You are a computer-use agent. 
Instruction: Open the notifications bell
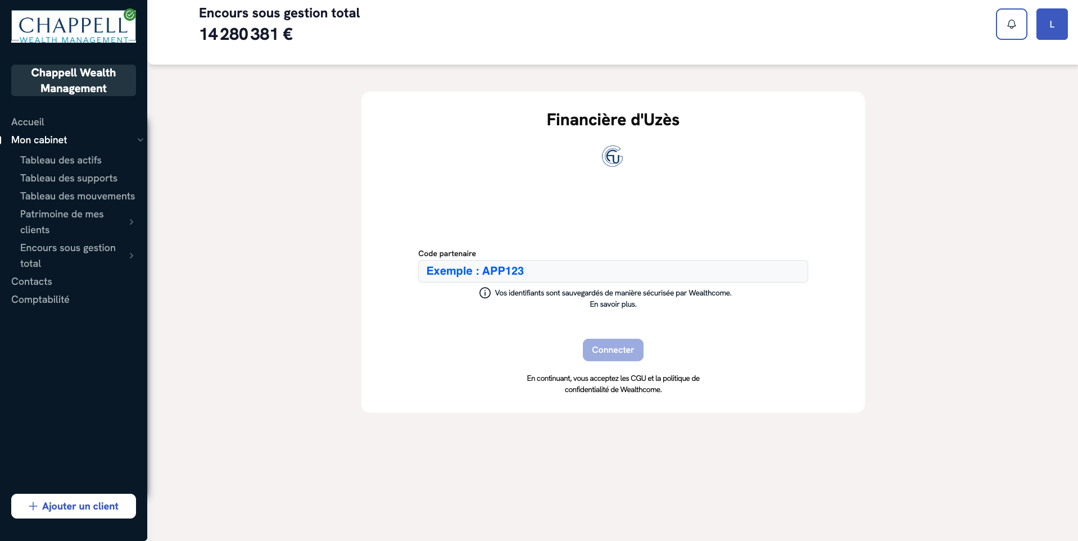[1011, 24]
